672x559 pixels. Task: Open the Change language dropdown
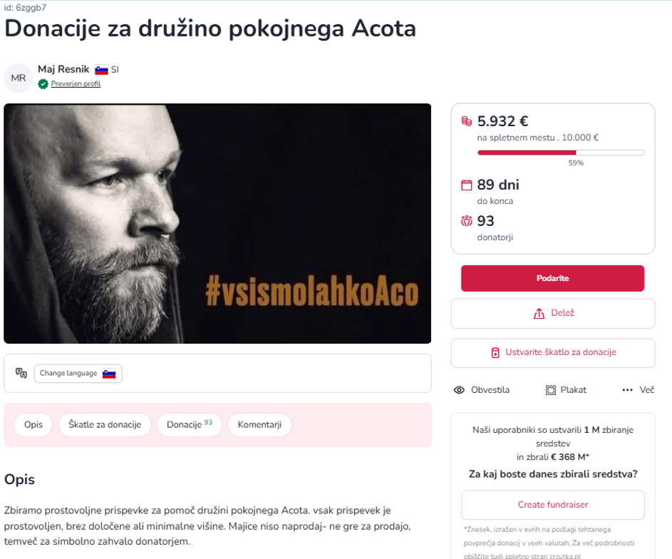78,374
